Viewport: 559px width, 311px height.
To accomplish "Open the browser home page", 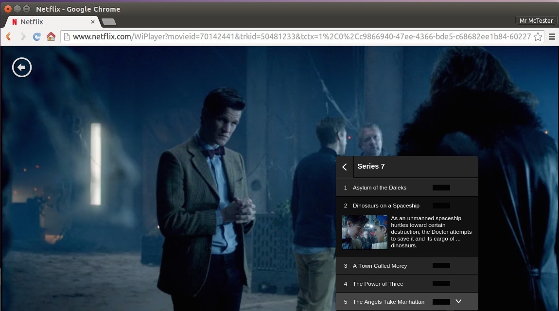I will [x=51, y=36].
